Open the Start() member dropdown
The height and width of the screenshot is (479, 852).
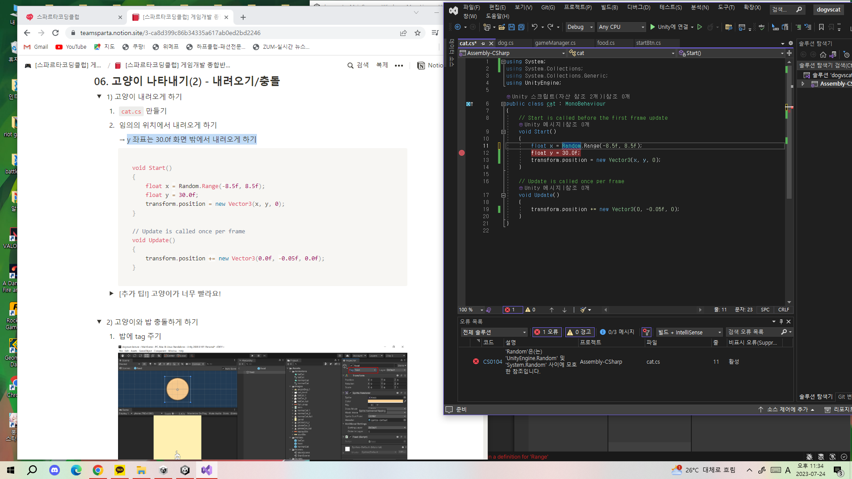(x=731, y=53)
